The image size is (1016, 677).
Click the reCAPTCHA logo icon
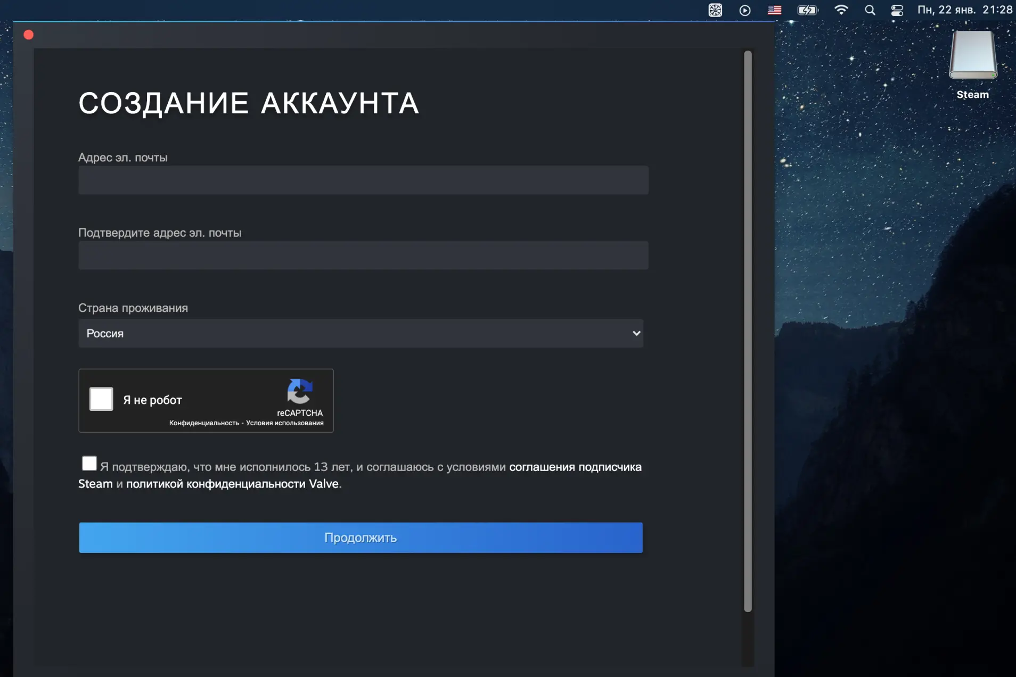300,392
